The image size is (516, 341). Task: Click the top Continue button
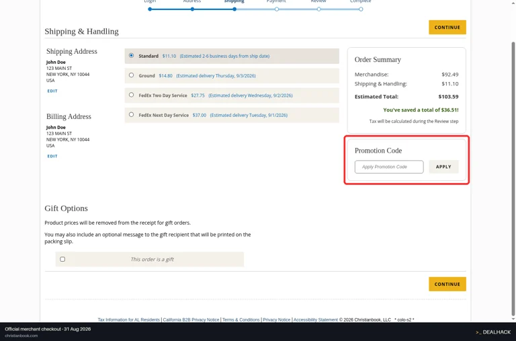click(x=447, y=28)
